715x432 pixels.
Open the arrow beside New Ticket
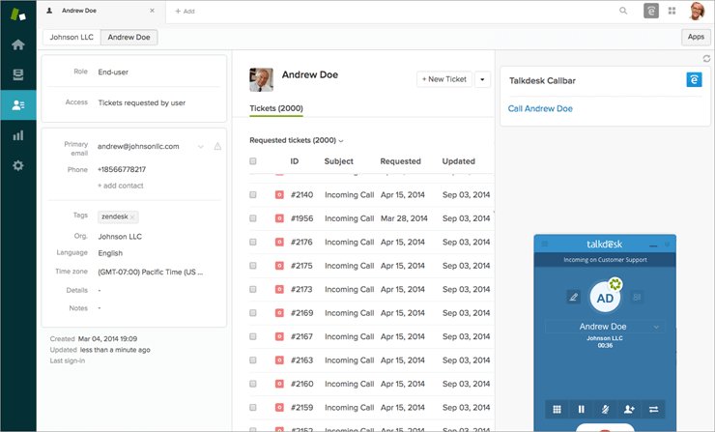point(482,79)
